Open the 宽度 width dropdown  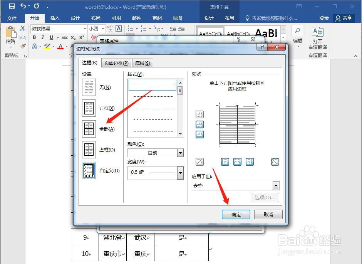point(180,173)
